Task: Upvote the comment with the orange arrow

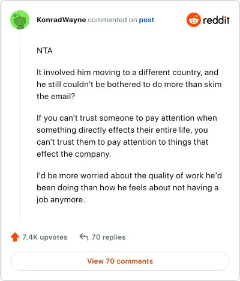Action: [15, 237]
